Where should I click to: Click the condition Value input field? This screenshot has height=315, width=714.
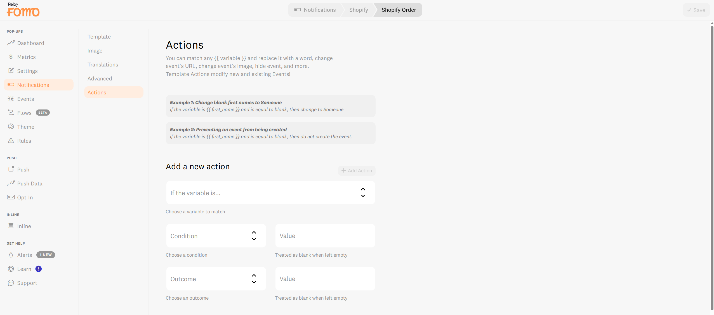click(325, 236)
